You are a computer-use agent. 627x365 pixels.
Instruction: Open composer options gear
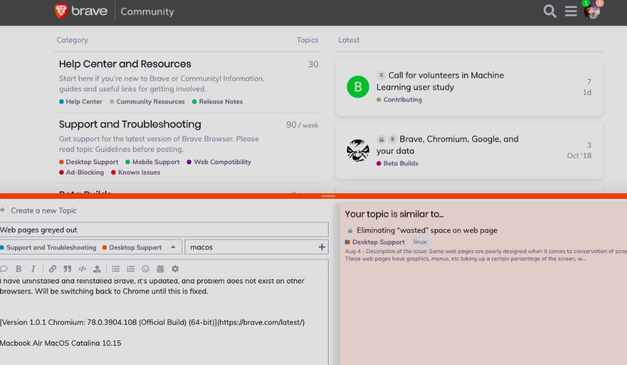tap(175, 269)
